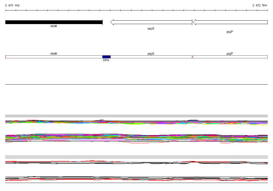Click the blue S901 segment

(x=106, y=57)
